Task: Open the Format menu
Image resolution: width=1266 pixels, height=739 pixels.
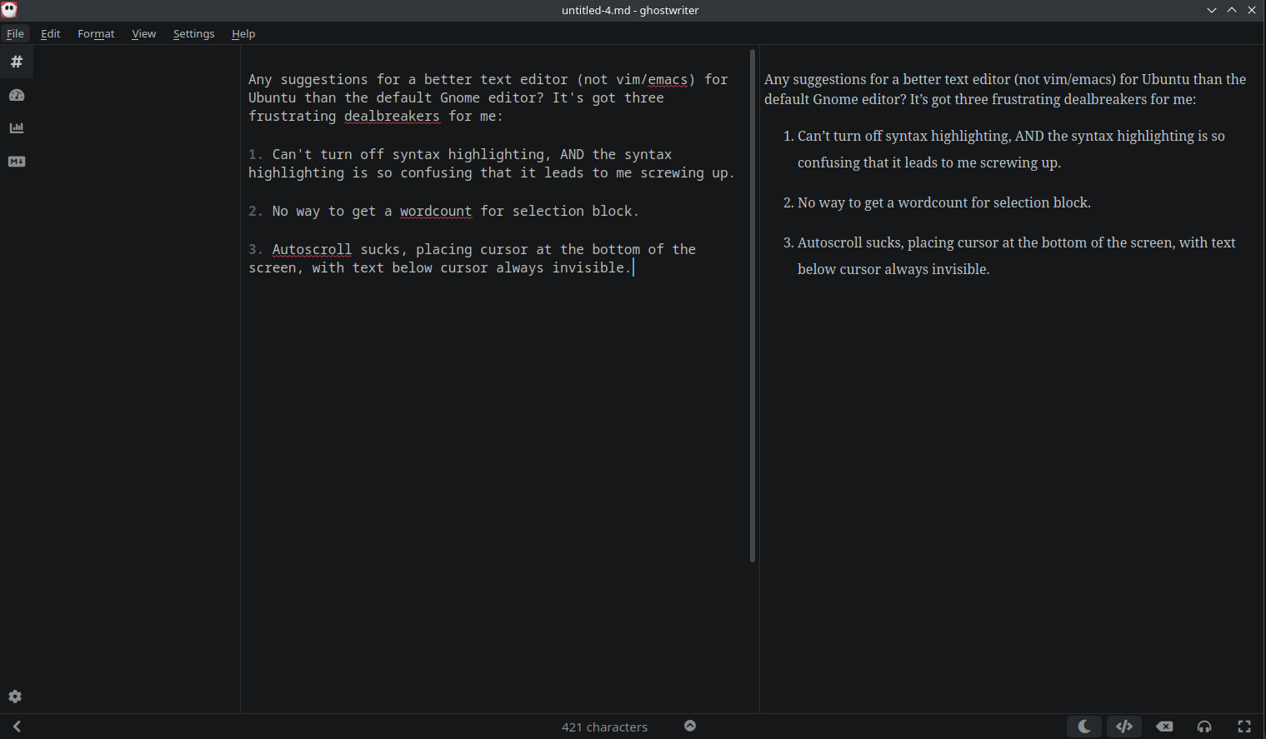Action: tap(96, 33)
